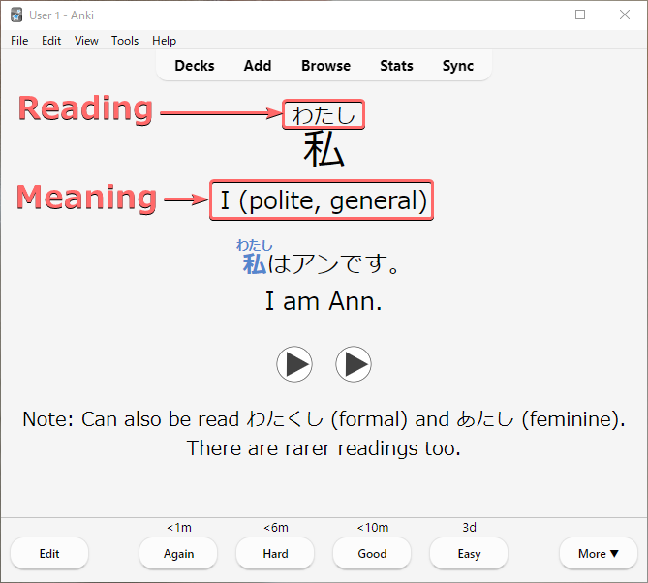Image resolution: width=648 pixels, height=583 pixels.
Task: Click the note about わたくし reading
Action: [x=324, y=419]
